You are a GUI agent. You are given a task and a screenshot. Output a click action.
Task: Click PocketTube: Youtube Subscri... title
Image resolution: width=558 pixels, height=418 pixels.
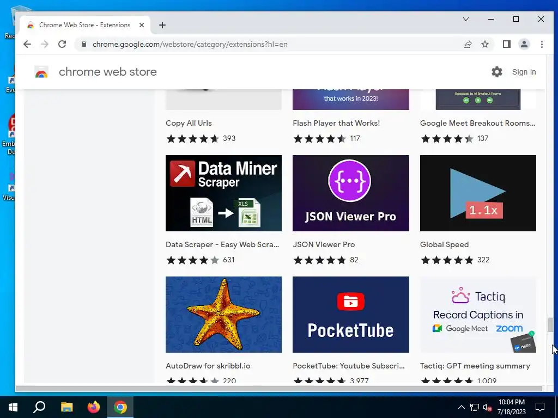click(349, 366)
